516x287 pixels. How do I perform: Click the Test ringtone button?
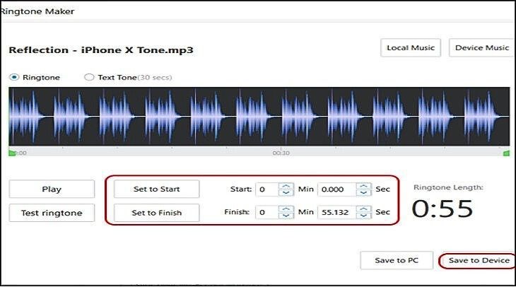(52, 213)
